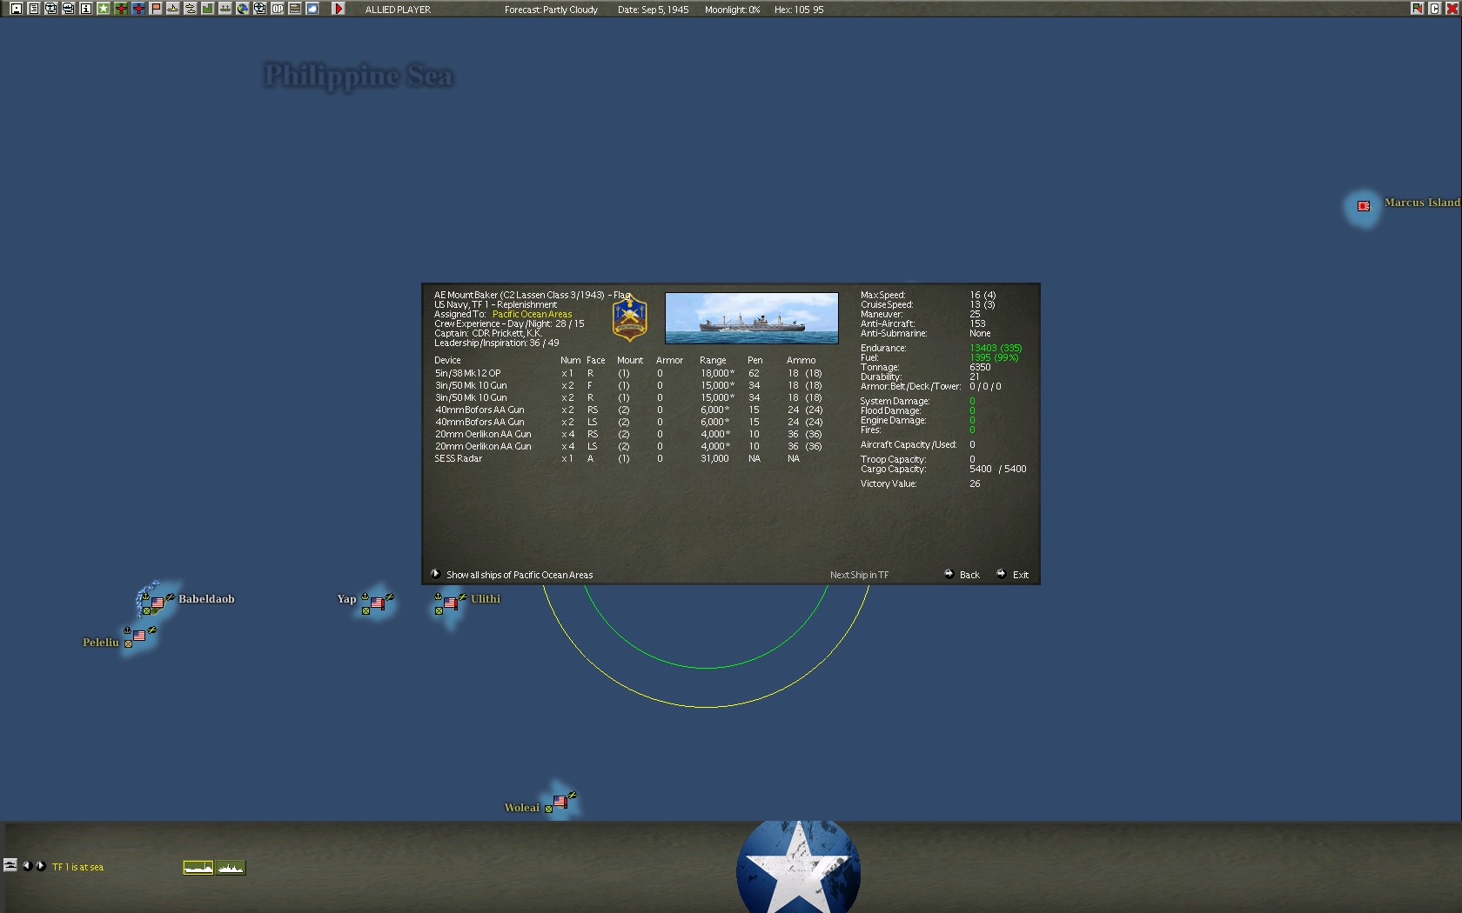Click the Back button
Image resolution: width=1462 pixels, height=913 pixels.
coord(962,575)
